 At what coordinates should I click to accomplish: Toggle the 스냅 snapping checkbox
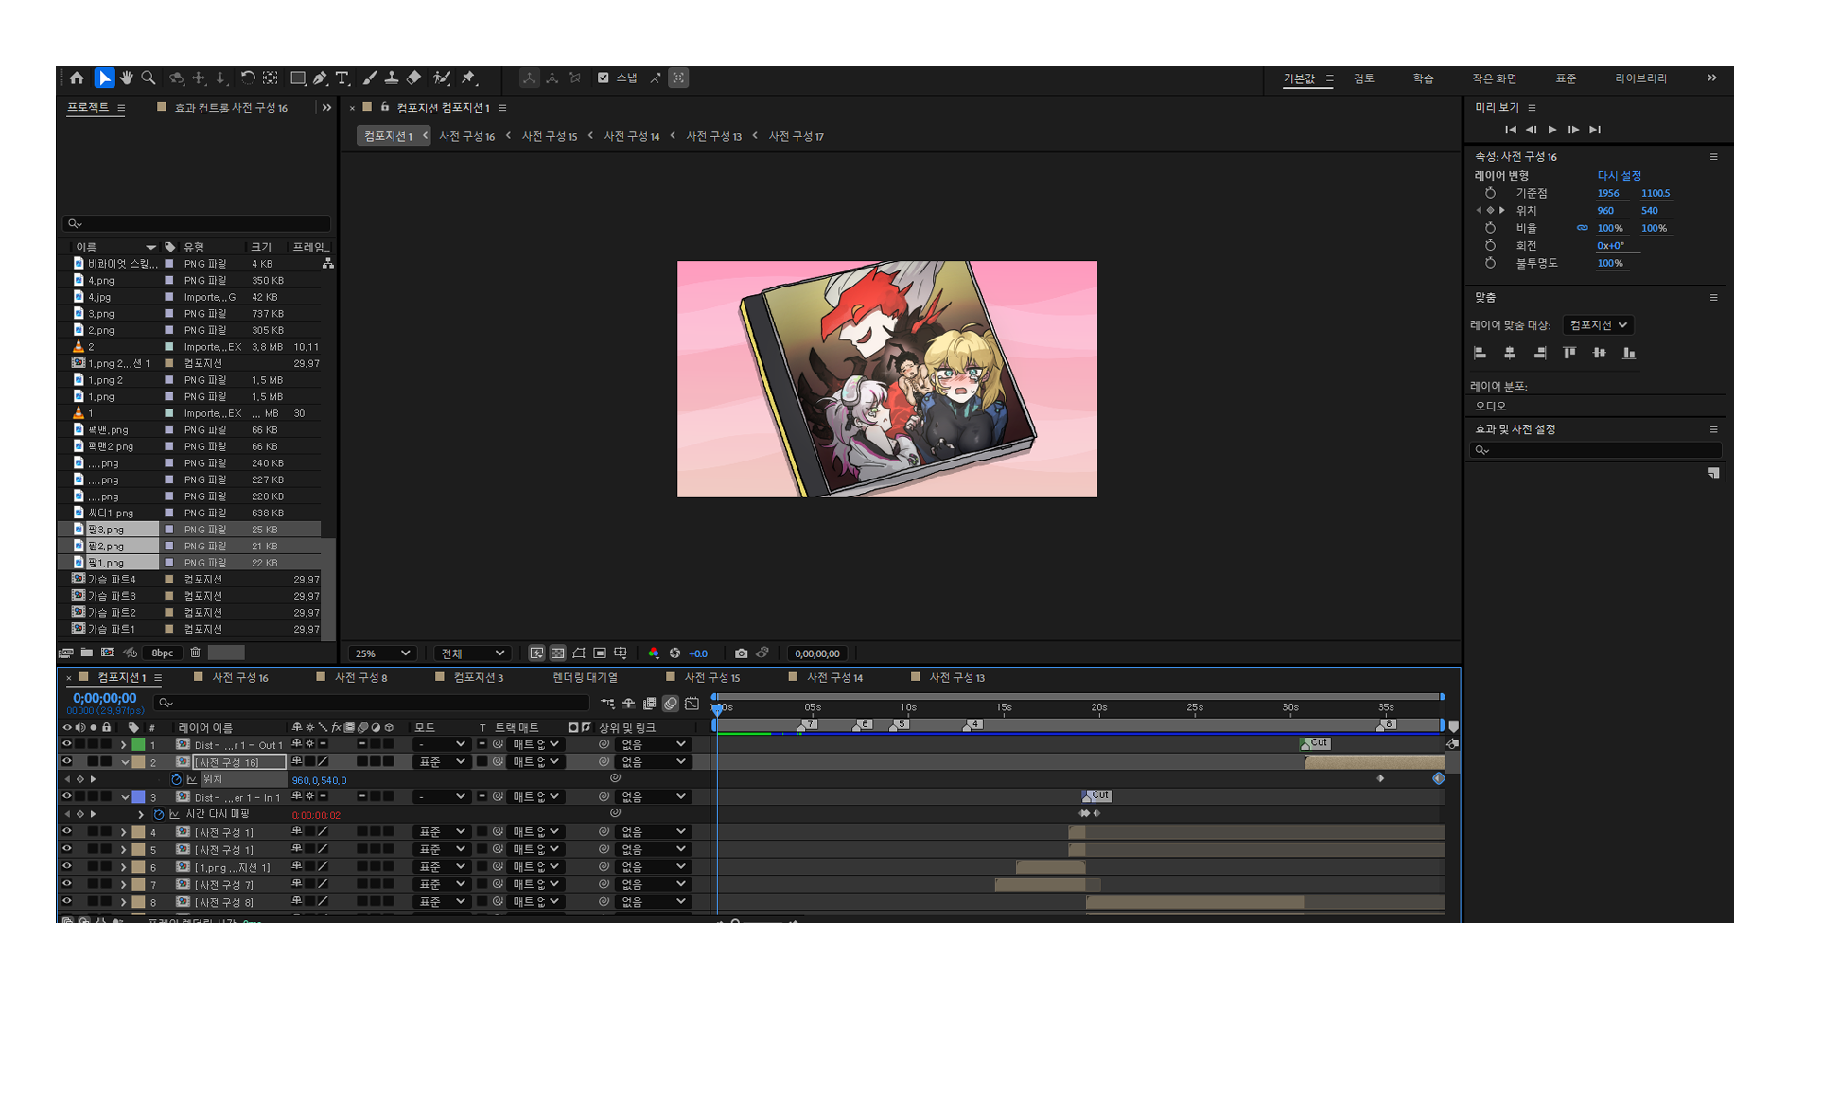tap(604, 78)
